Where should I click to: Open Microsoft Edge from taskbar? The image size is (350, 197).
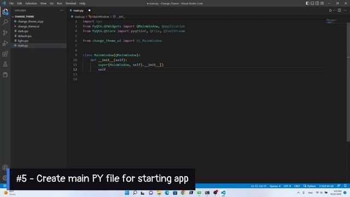167,193
